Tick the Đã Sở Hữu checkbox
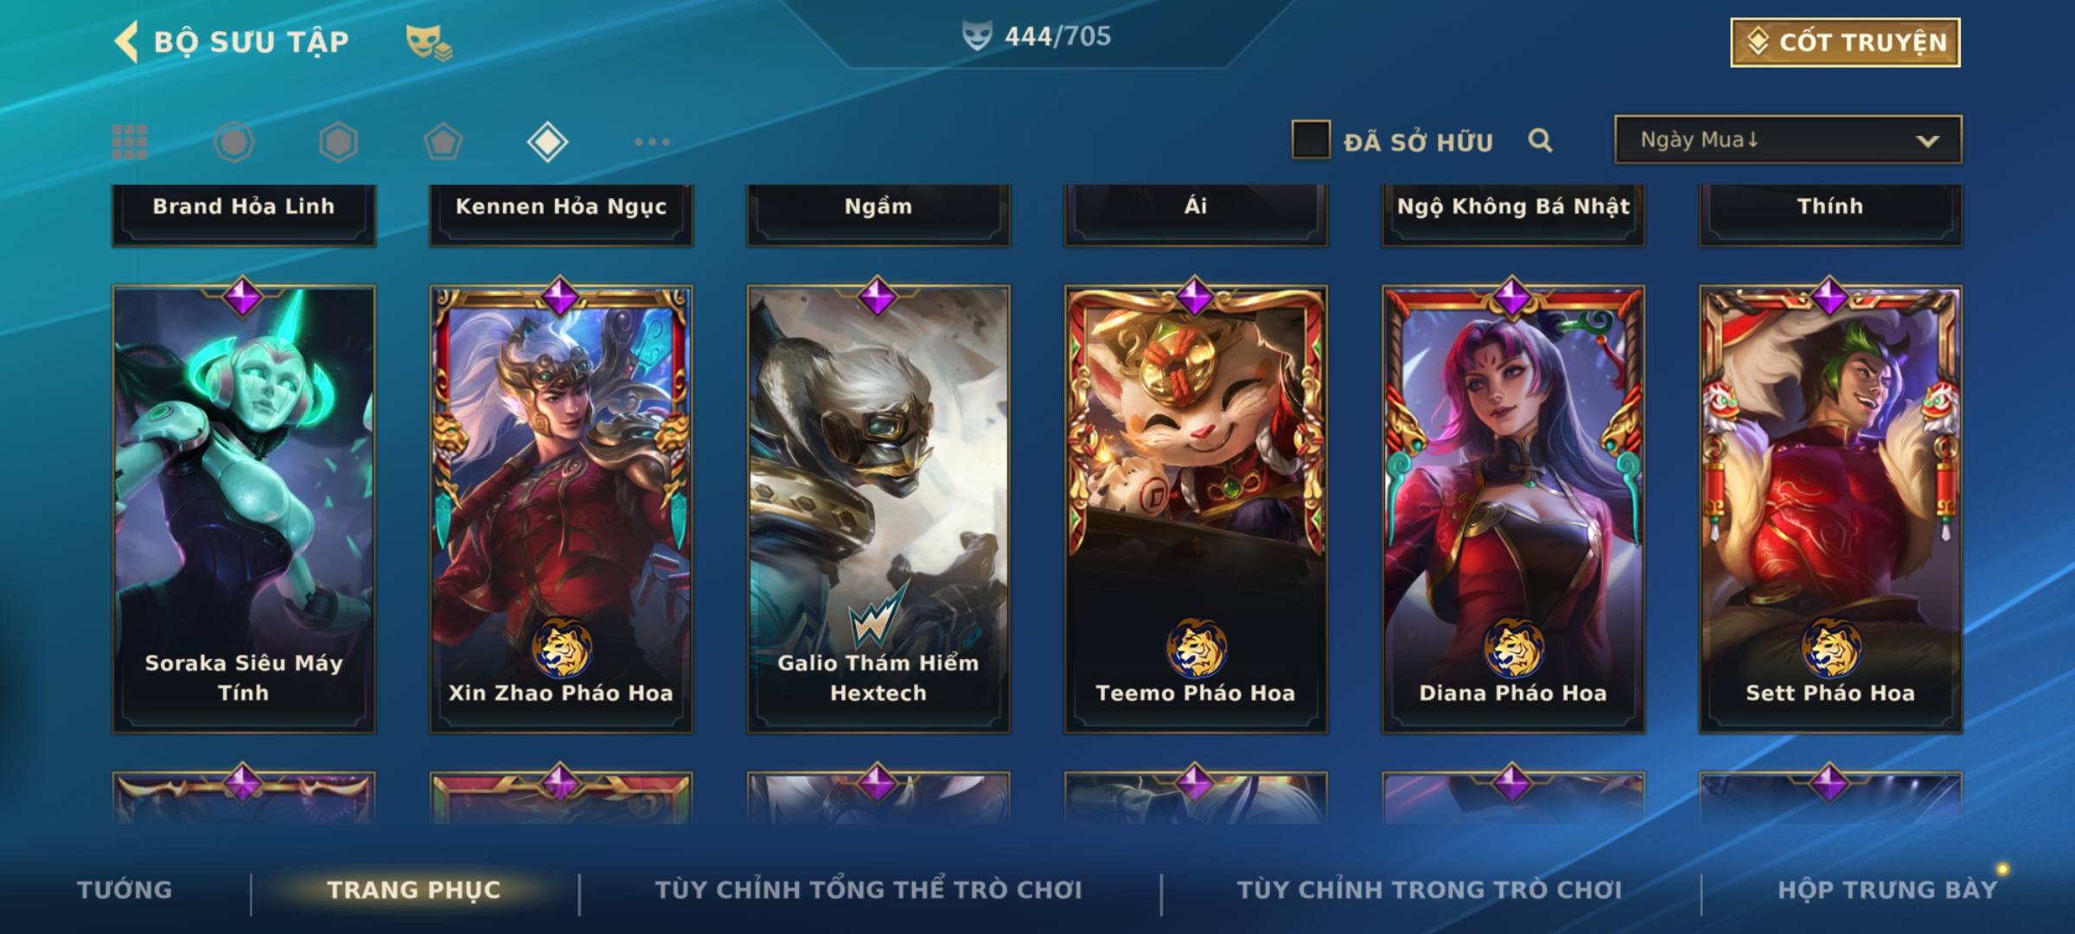2075x934 pixels. coord(1311,139)
